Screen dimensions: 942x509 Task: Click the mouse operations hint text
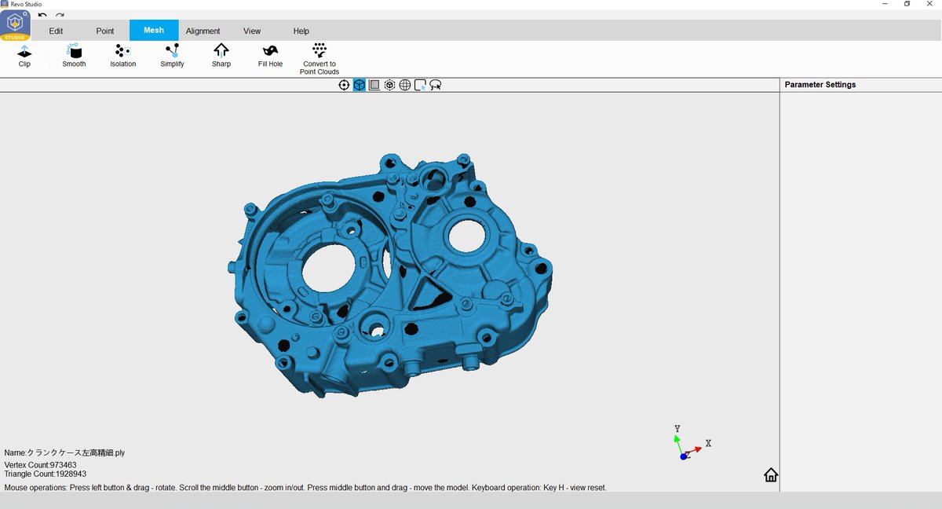(305, 488)
